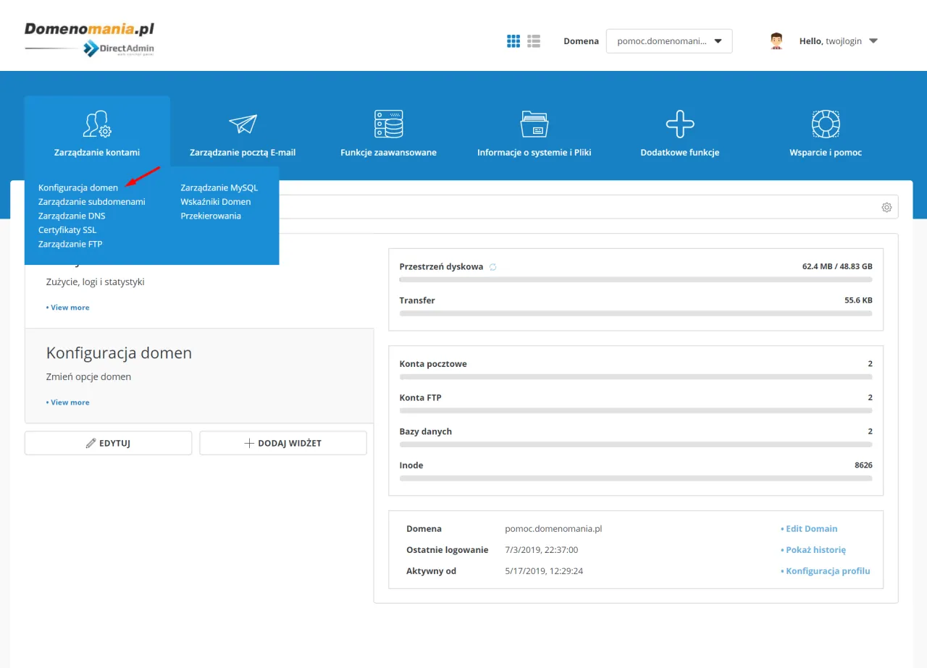Viewport: 927px width, 668px height.
Task: Open Wsparcie i pomoc lifebuoy icon
Action: pyautogui.click(x=825, y=123)
